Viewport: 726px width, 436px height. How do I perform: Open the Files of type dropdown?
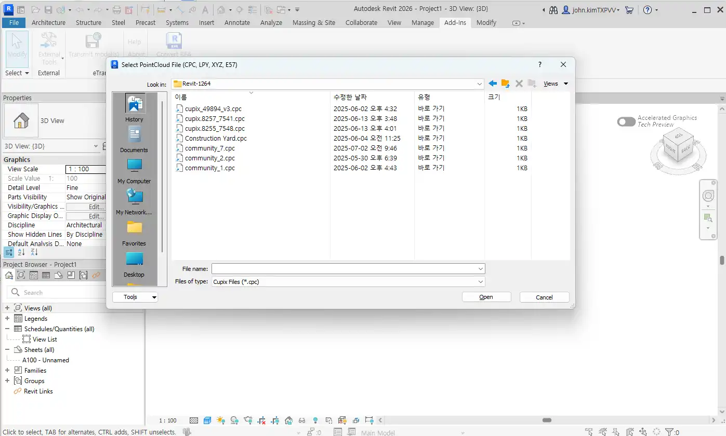[480, 282]
